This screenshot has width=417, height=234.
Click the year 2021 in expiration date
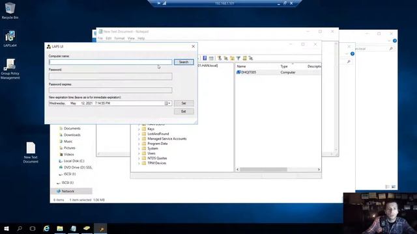pyautogui.click(x=89, y=103)
